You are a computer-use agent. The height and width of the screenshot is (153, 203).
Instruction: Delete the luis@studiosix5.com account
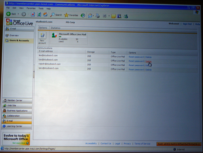point(148,61)
